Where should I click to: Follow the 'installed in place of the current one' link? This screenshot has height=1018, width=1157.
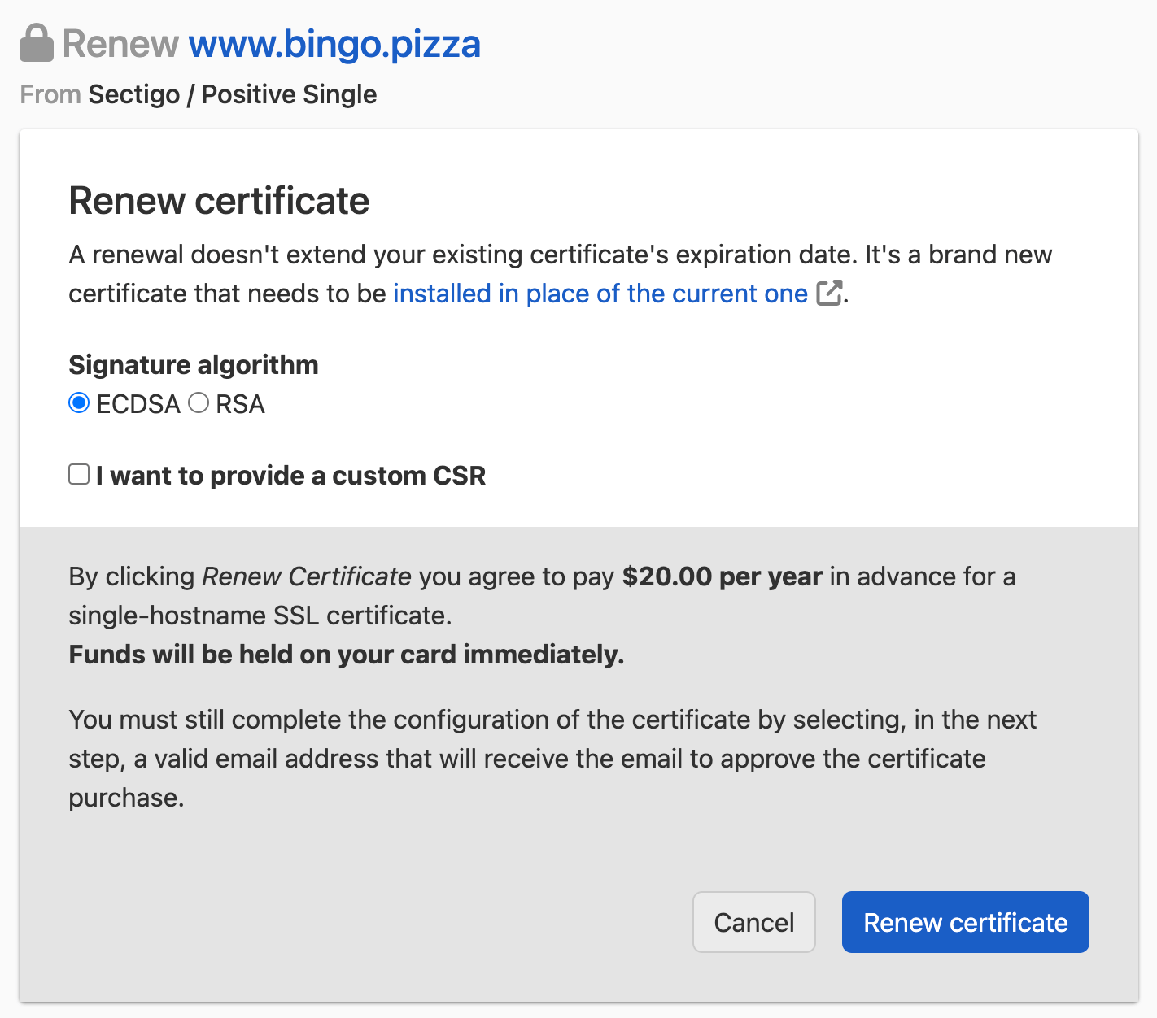tap(600, 294)
